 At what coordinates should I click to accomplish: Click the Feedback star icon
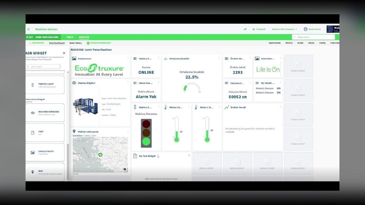point(254,29)
